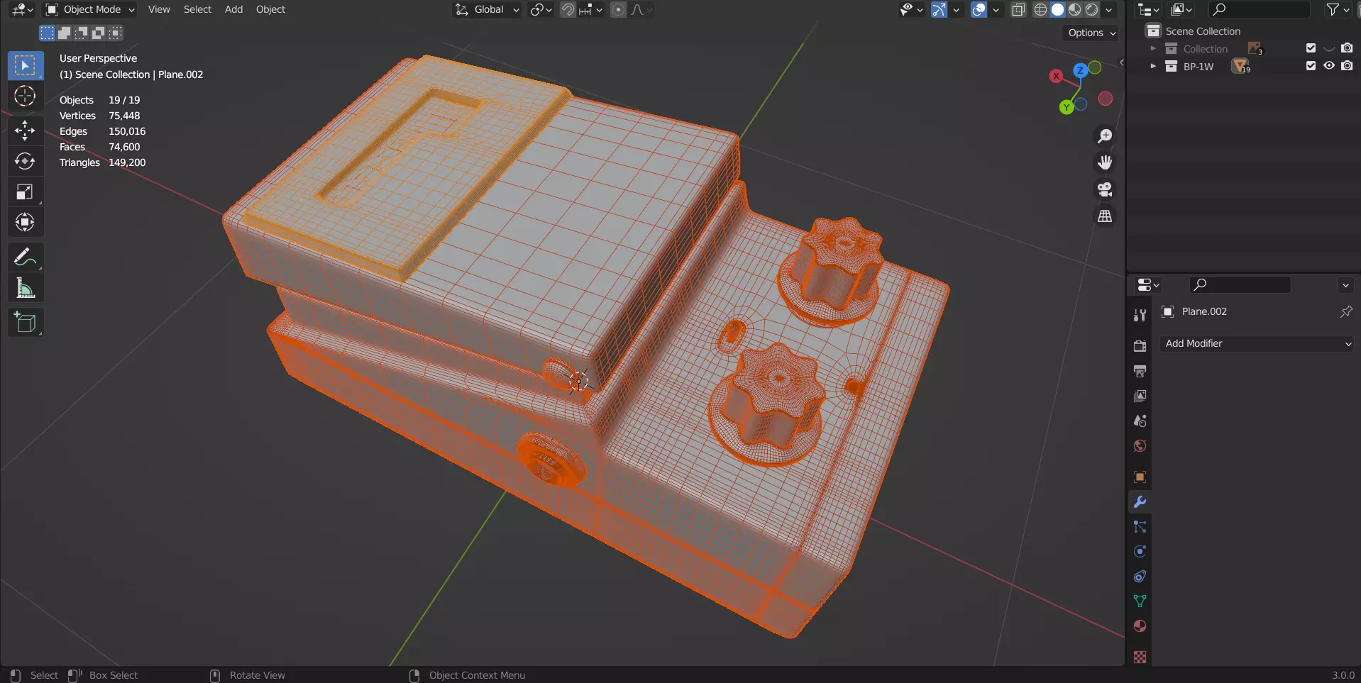Switch to solid viewport shading
Screen dimensions: 1361x683
(1058, 9)
